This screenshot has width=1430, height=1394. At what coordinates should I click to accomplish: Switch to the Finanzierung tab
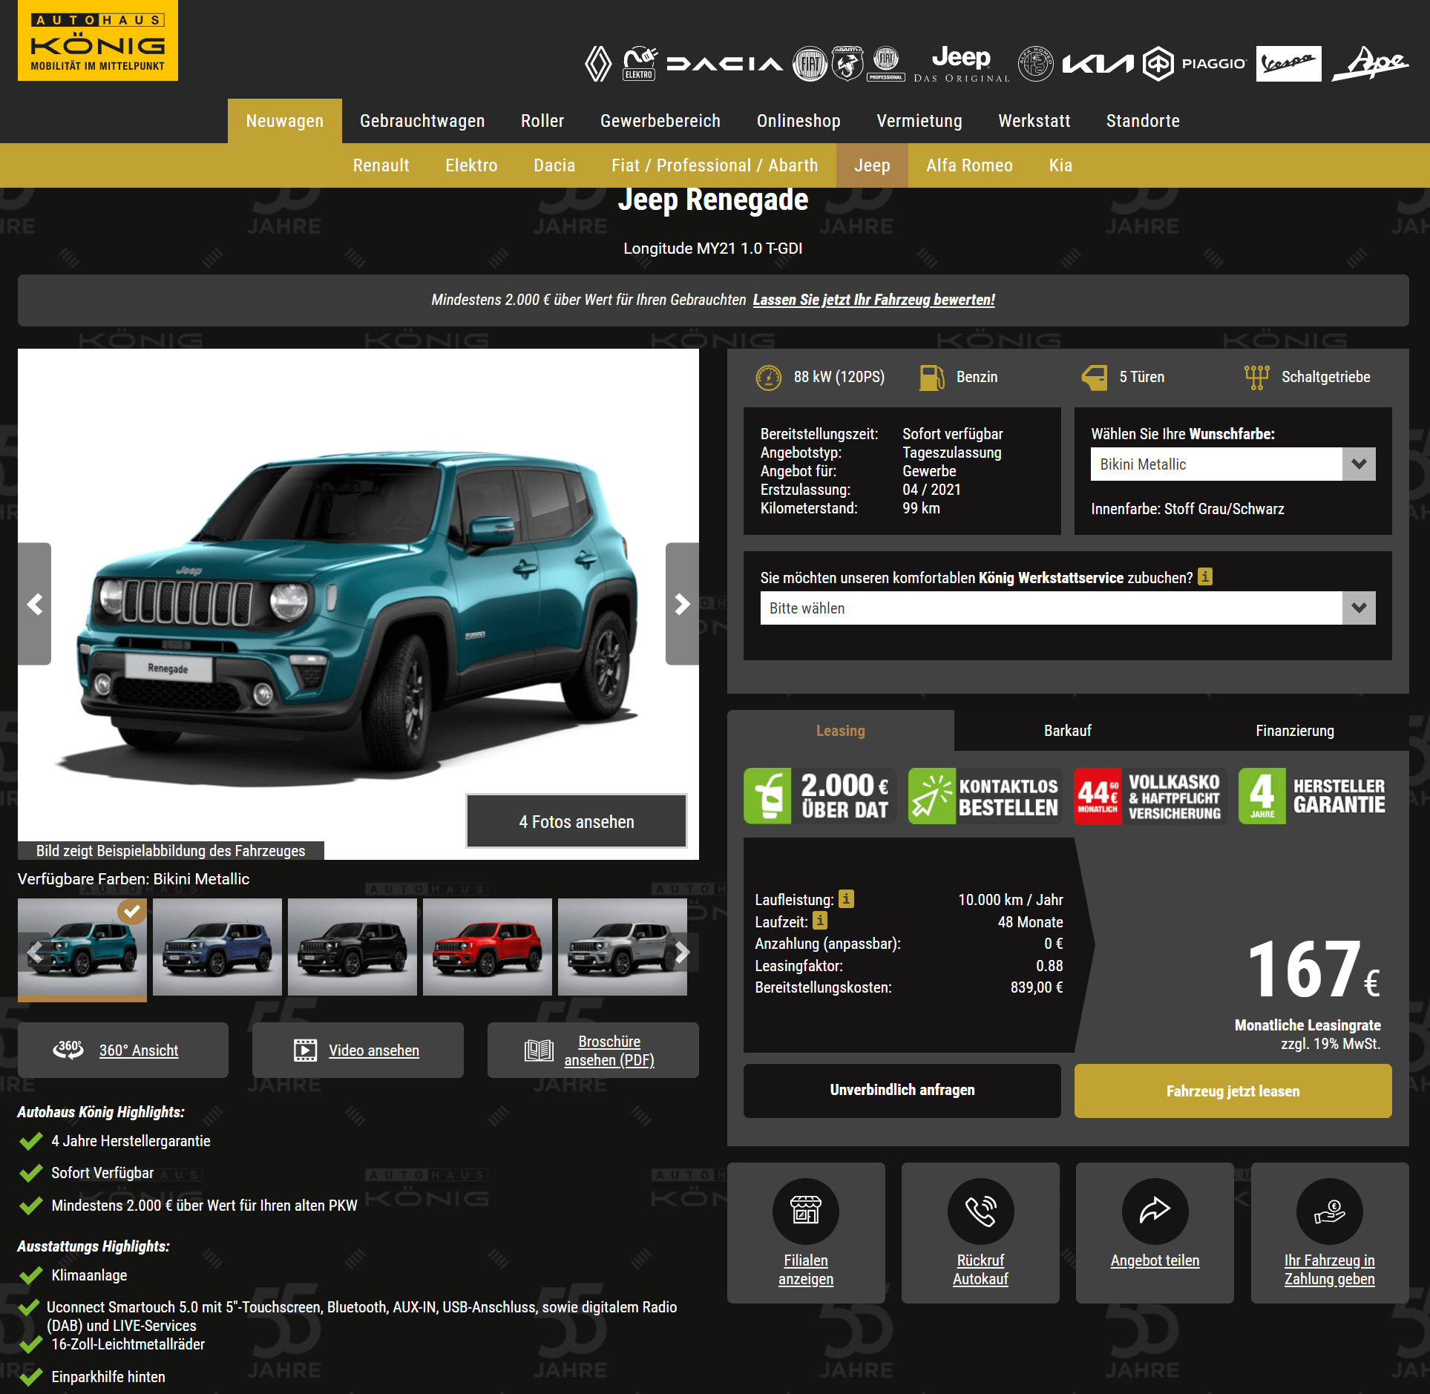click(1295, 731)
